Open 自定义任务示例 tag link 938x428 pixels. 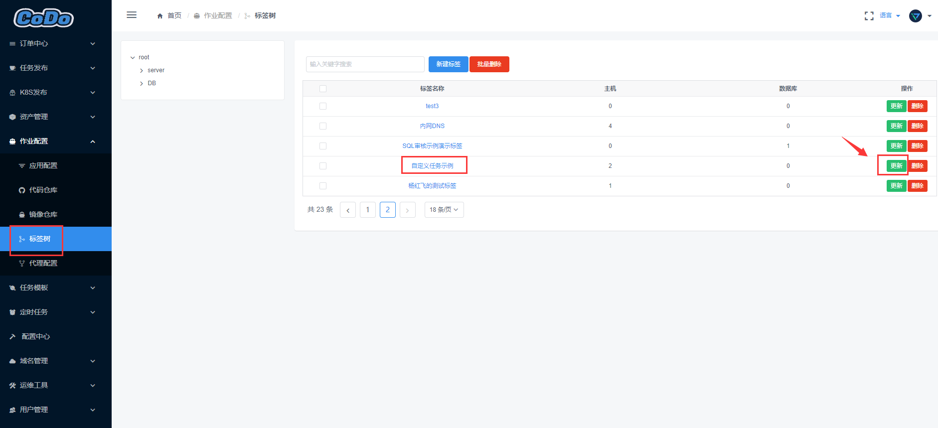click(432, 166)
